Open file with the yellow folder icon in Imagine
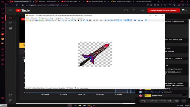 tap(27, 21)
